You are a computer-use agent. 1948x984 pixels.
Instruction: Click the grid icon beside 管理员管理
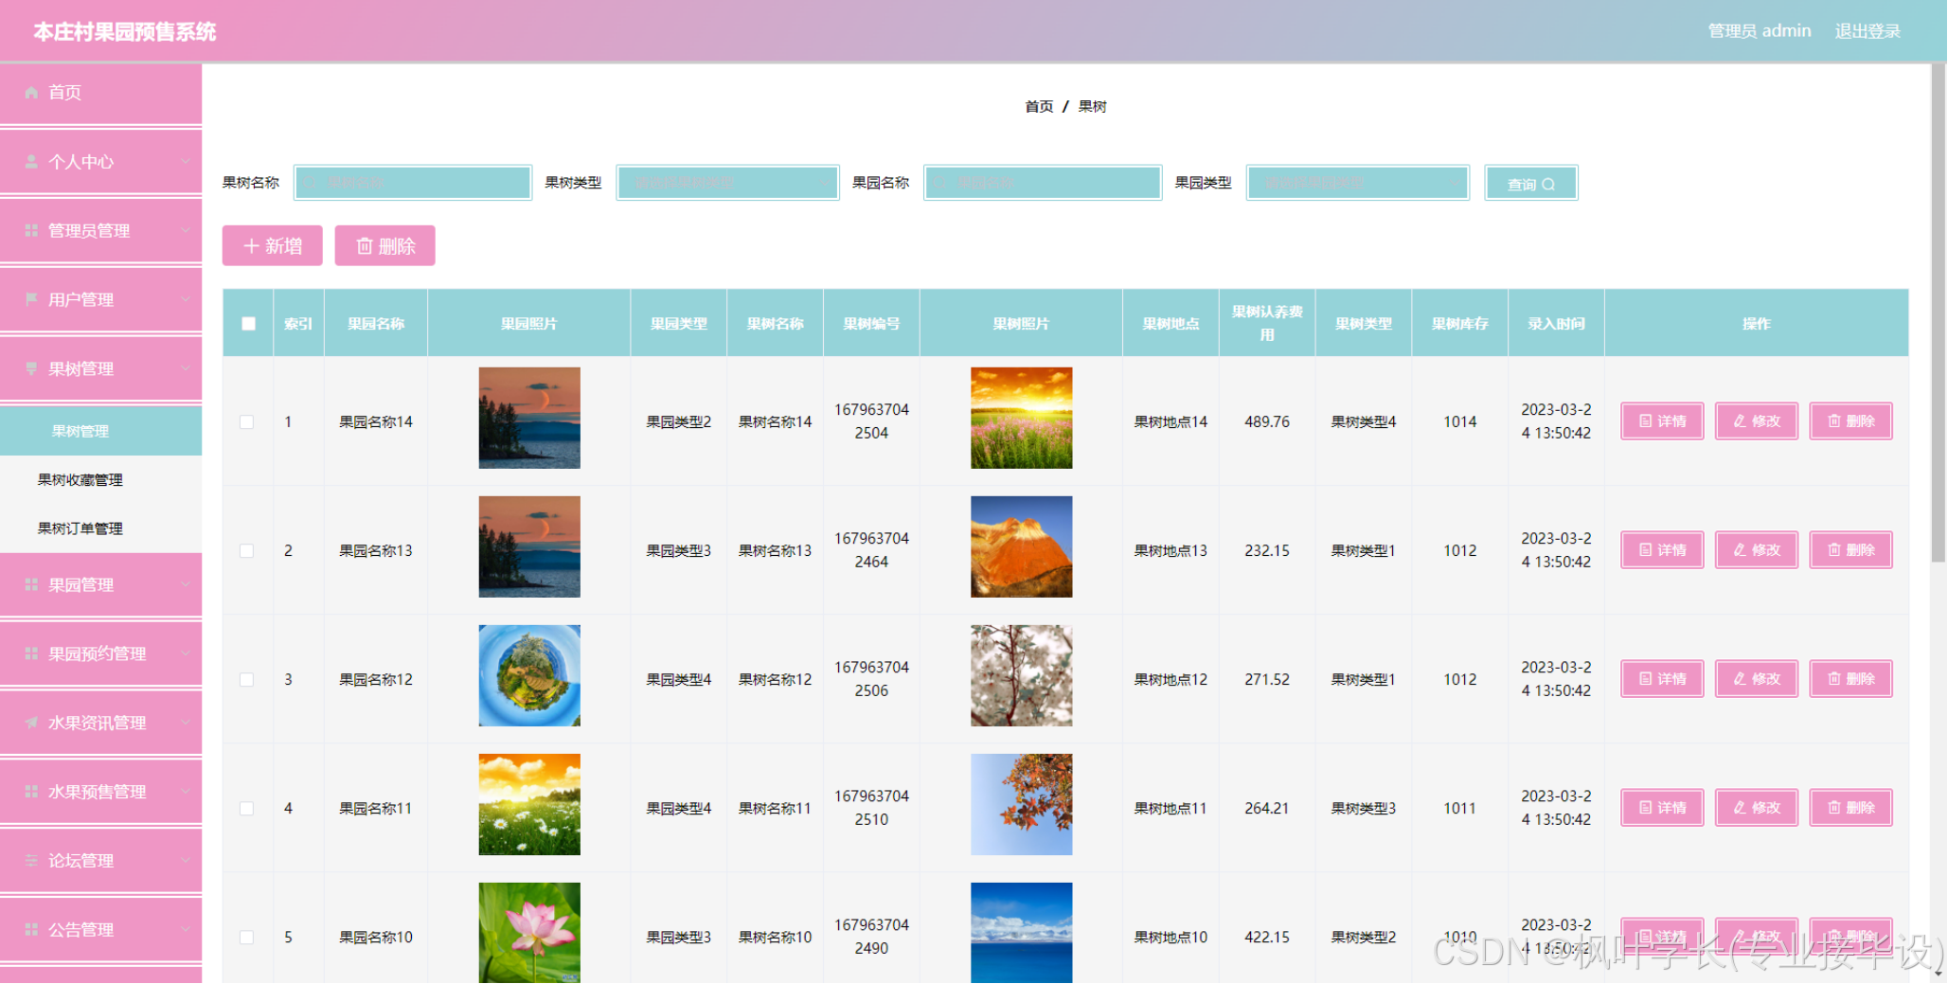click(31, 231)
